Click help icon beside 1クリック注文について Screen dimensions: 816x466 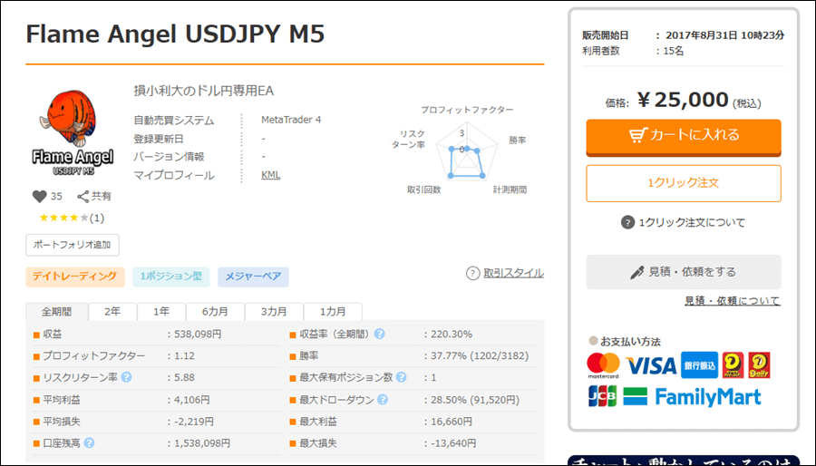click(x=627, y=222)
